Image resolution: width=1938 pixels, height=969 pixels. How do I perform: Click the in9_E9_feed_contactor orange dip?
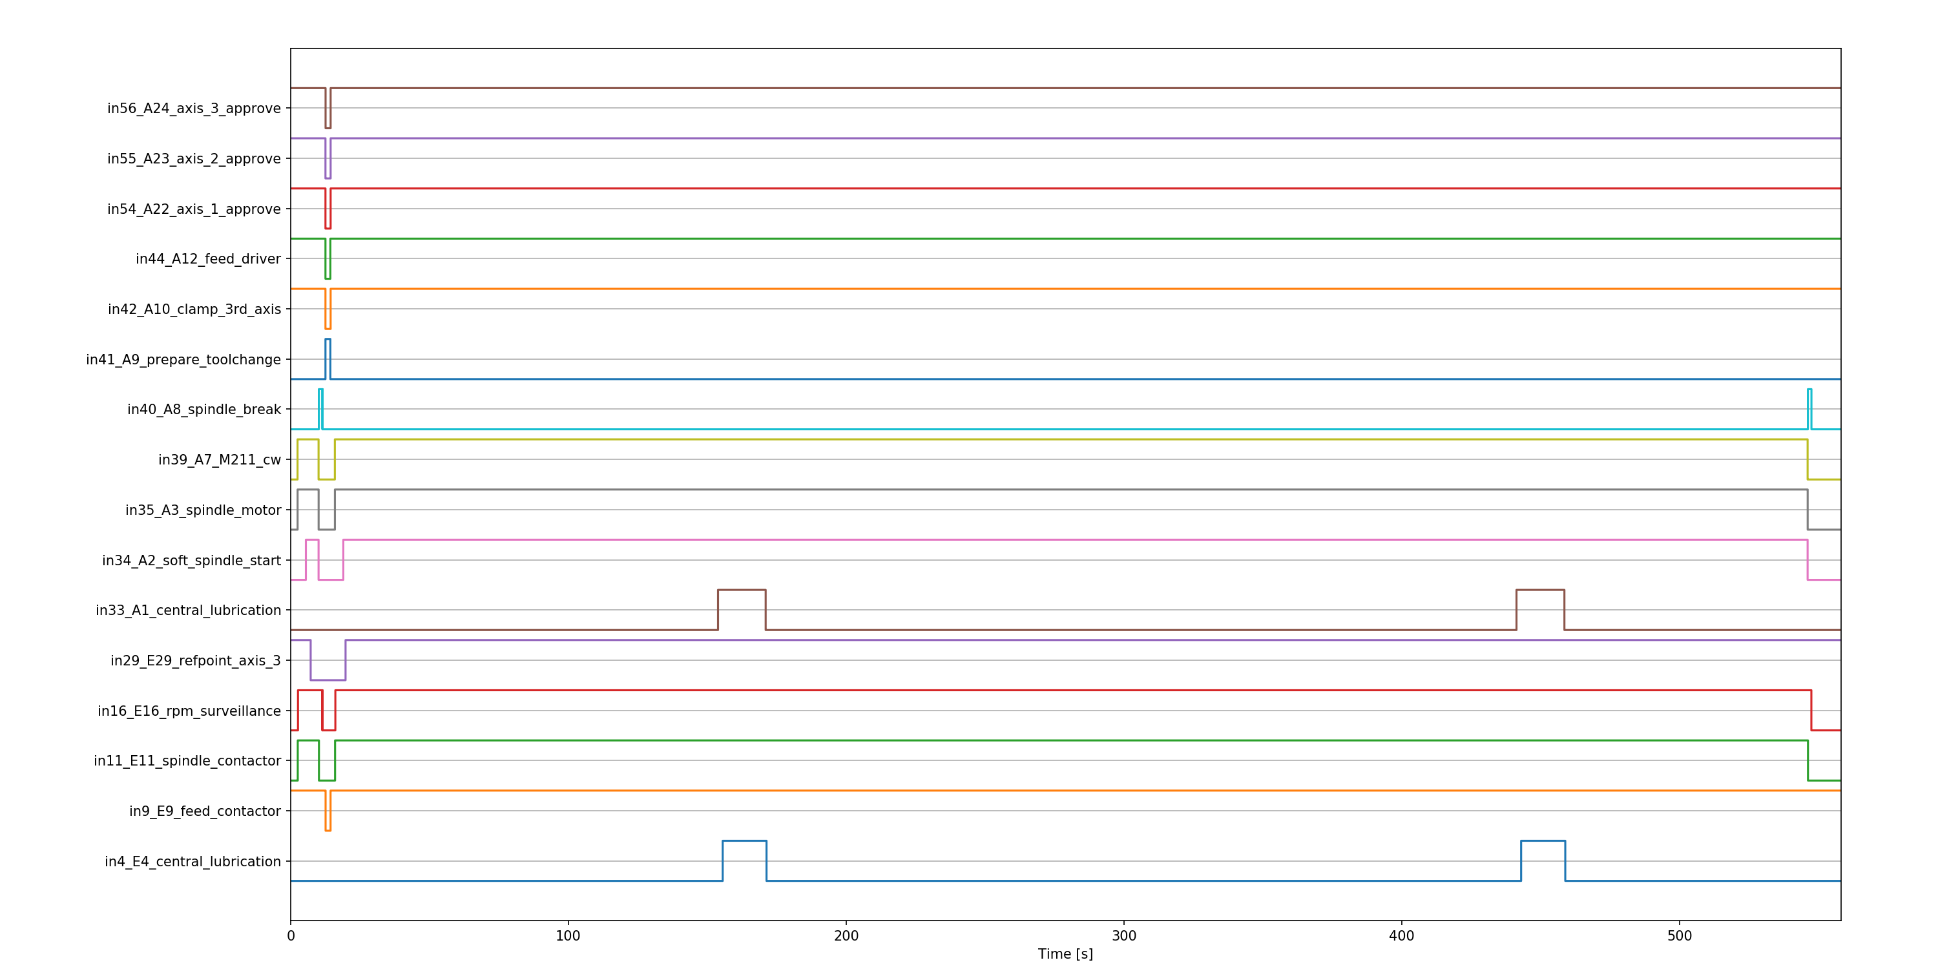(328, 810)
